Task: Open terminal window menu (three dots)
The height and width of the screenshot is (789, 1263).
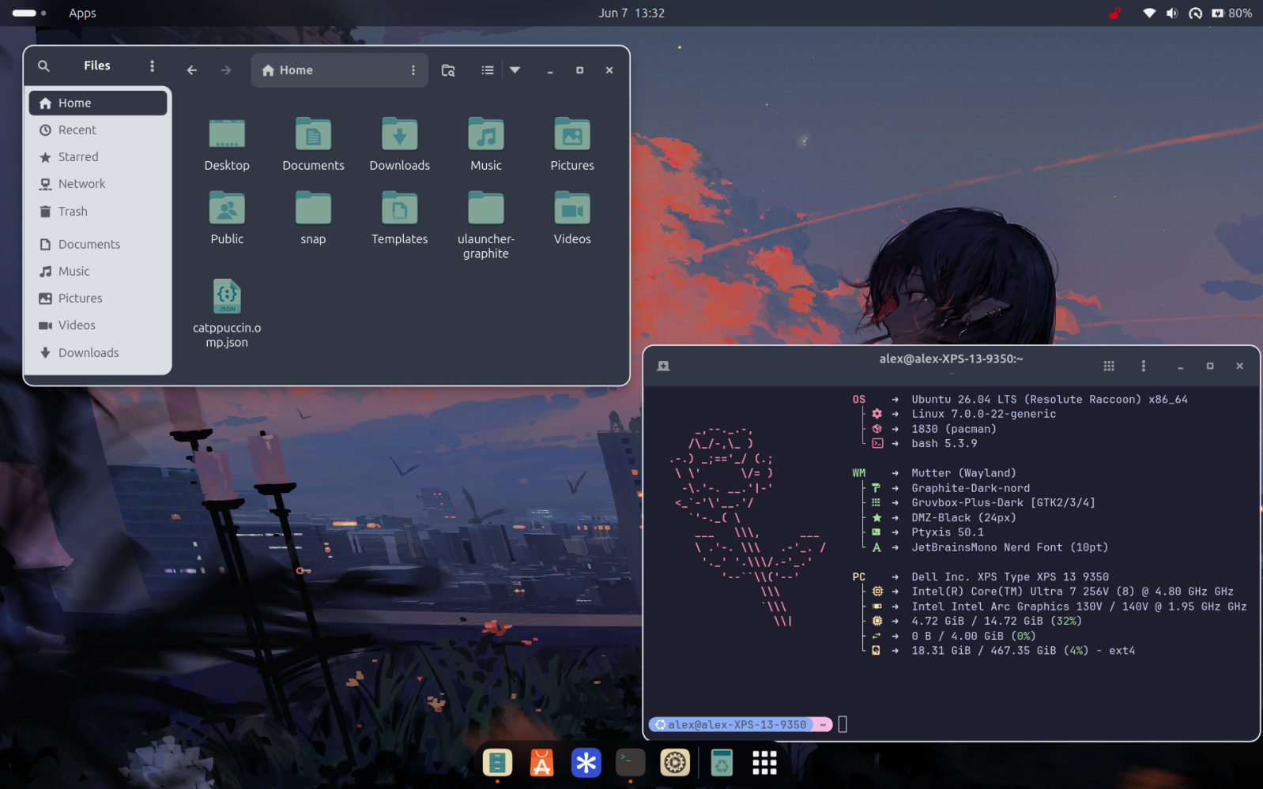Action: point(1143,366)
